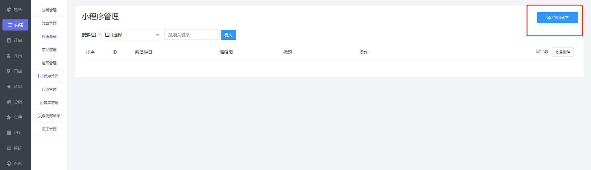Click the ID column header

(115, 52)
